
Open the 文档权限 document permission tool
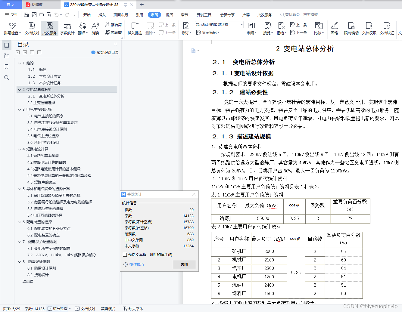(369, 29)
